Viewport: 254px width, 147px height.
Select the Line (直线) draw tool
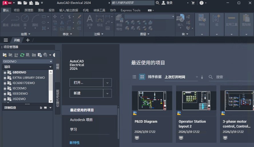[5, 20]
